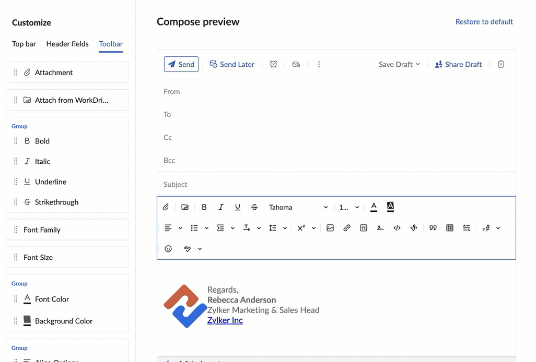Click the blockquote quotation marks icon
Viewport: 536px width, 362px height.
(433, 228)
